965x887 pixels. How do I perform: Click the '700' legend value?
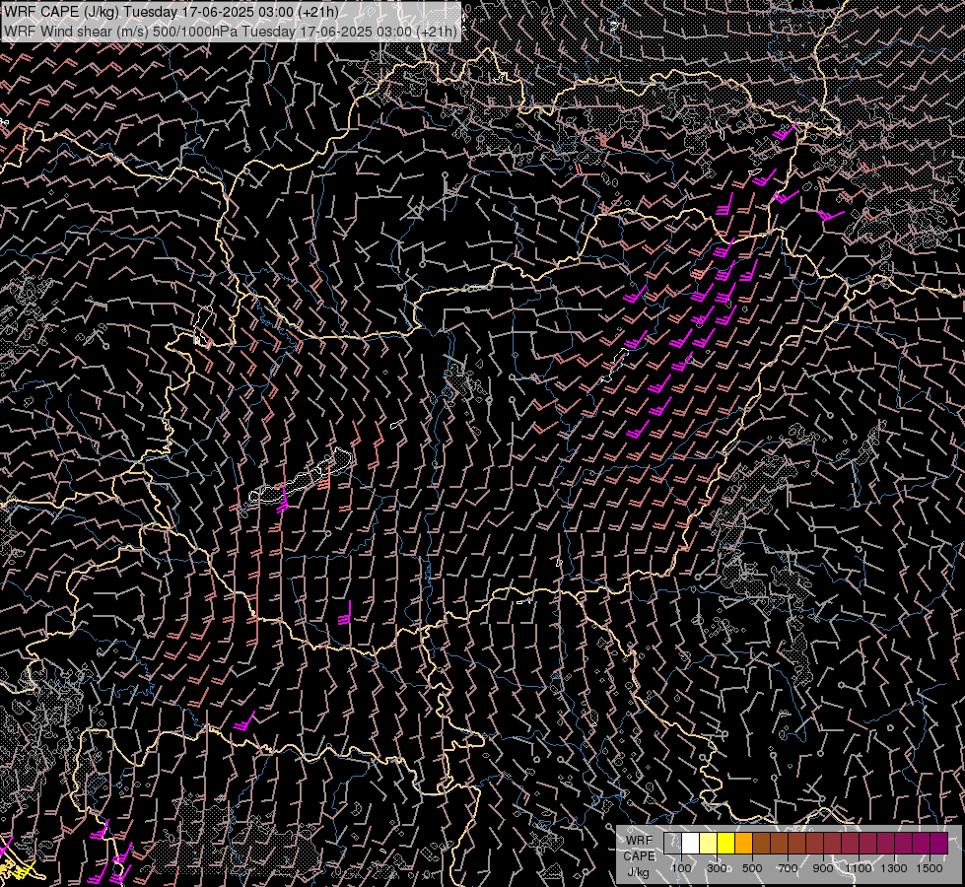click(788, 868)
